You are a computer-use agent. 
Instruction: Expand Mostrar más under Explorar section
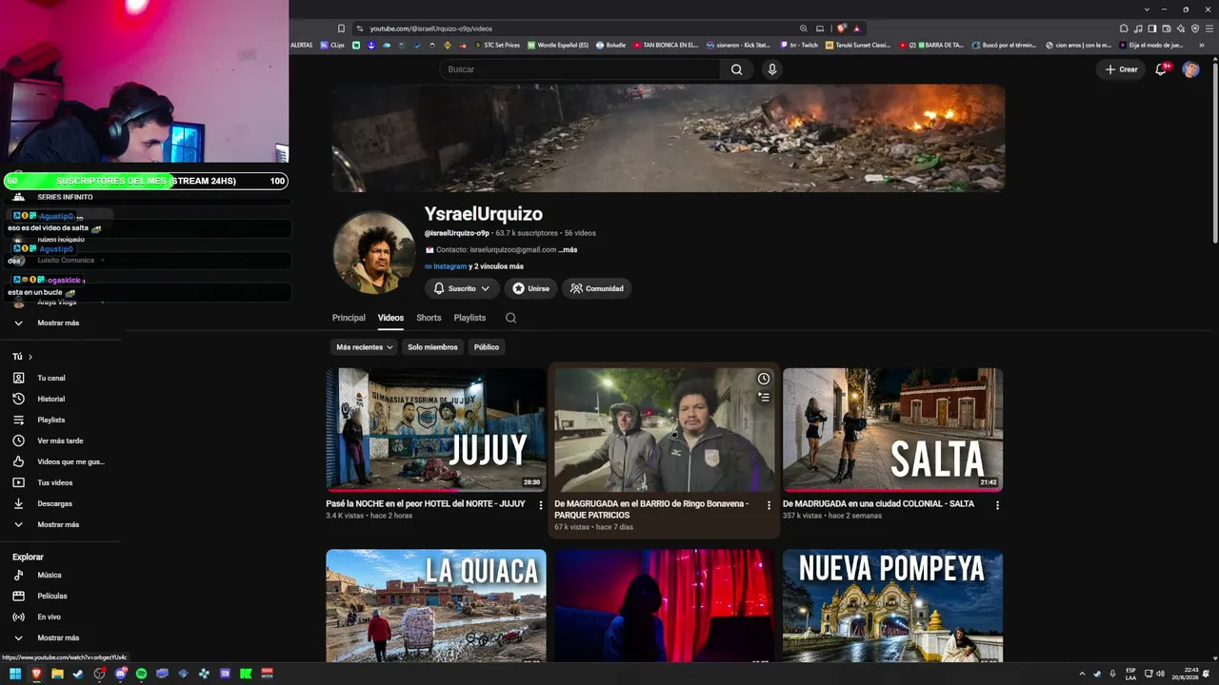click(58, 637)
